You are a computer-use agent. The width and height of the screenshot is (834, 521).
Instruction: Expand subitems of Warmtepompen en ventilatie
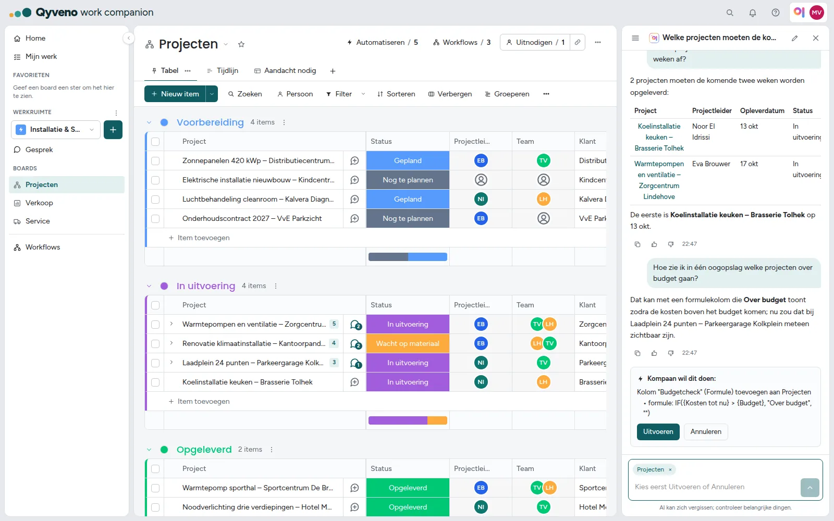click(x=171, y=324)
